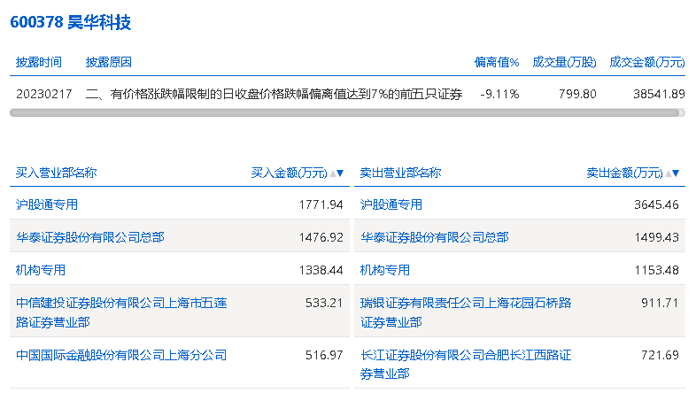The height and width of the screenshot is (393, 696).
Task: Open 长江证券 合肥长江西路 branch link
Action: [466, 363]
